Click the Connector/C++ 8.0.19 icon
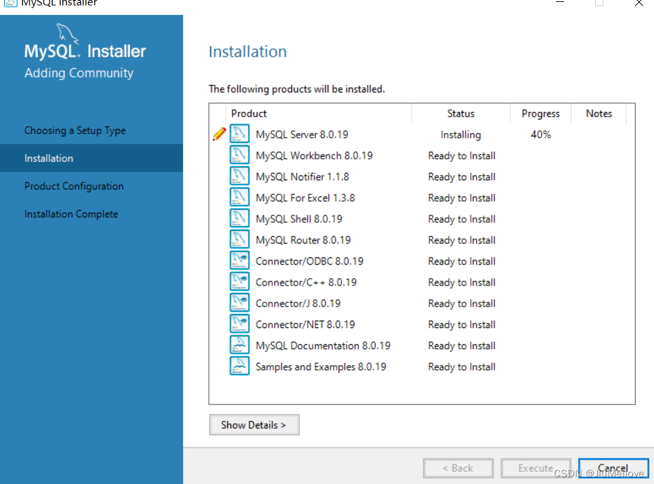The width and height of the screenshot is (654, 484). coord(239,281)
